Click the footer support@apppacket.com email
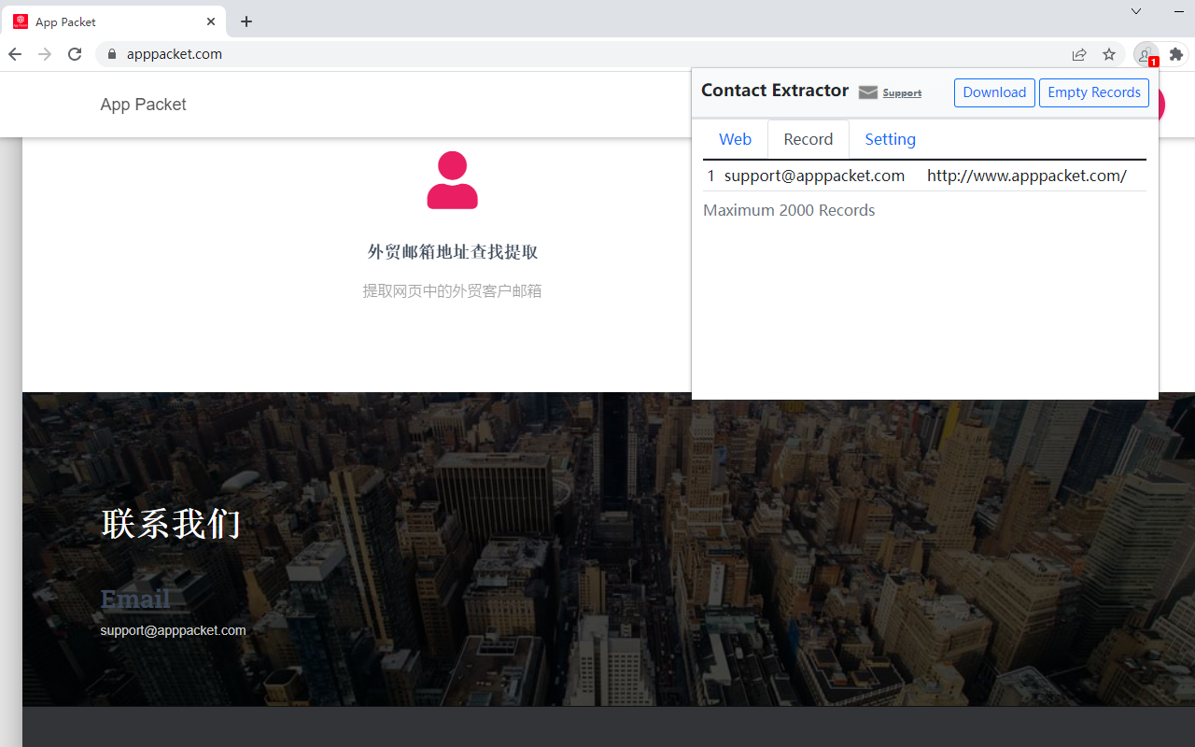The width and height of the screenshot is (1195, 747). pyautogui.click(x=173, y=630)
